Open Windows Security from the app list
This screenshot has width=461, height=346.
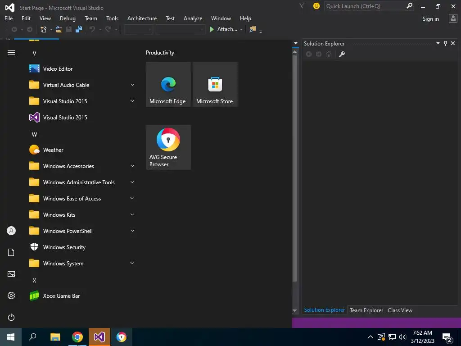[x=82, y=247]
